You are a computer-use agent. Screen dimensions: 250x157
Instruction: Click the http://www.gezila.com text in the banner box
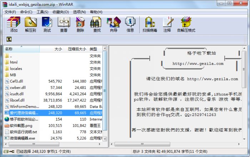(198, 64)
